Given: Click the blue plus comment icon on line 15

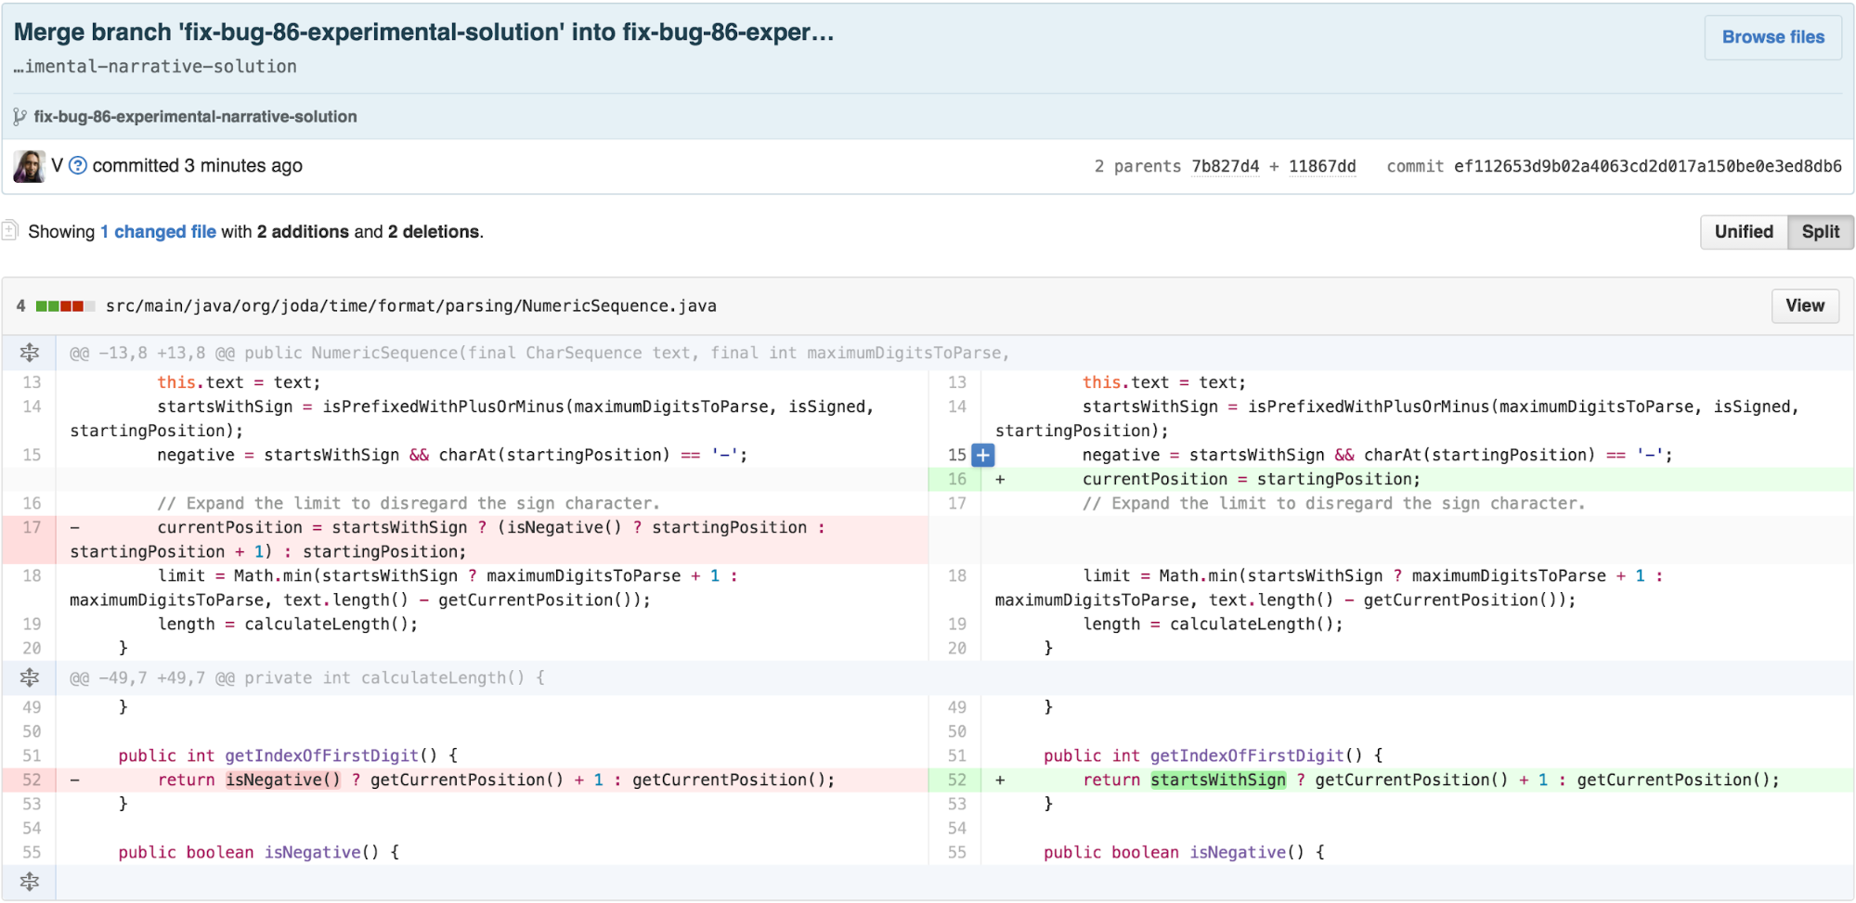Looking at the screenshot, I should 982,455.
